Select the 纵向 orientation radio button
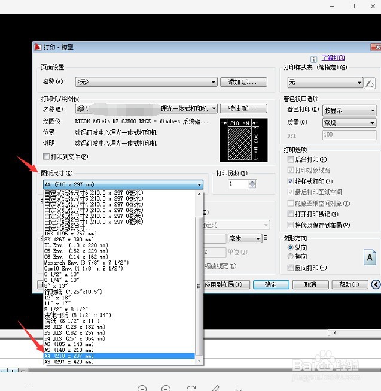Image resolution: width=381 pixels, height=391 pixels. (290, 247)
